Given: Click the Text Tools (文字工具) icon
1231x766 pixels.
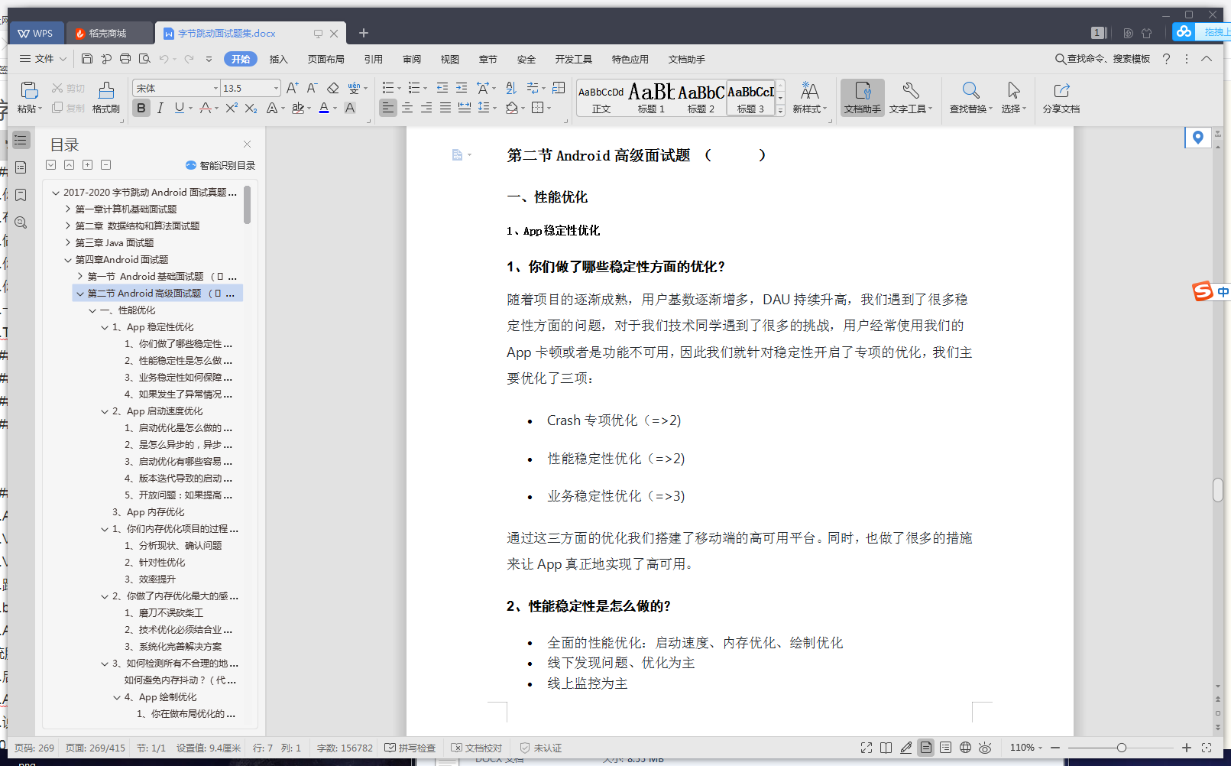Looking at the screenshot, I should [910, 97].
